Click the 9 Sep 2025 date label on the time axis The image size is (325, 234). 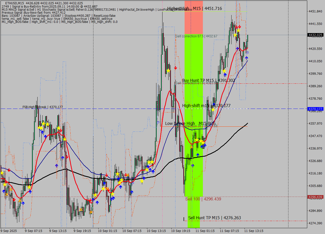[x=8, y=231]
